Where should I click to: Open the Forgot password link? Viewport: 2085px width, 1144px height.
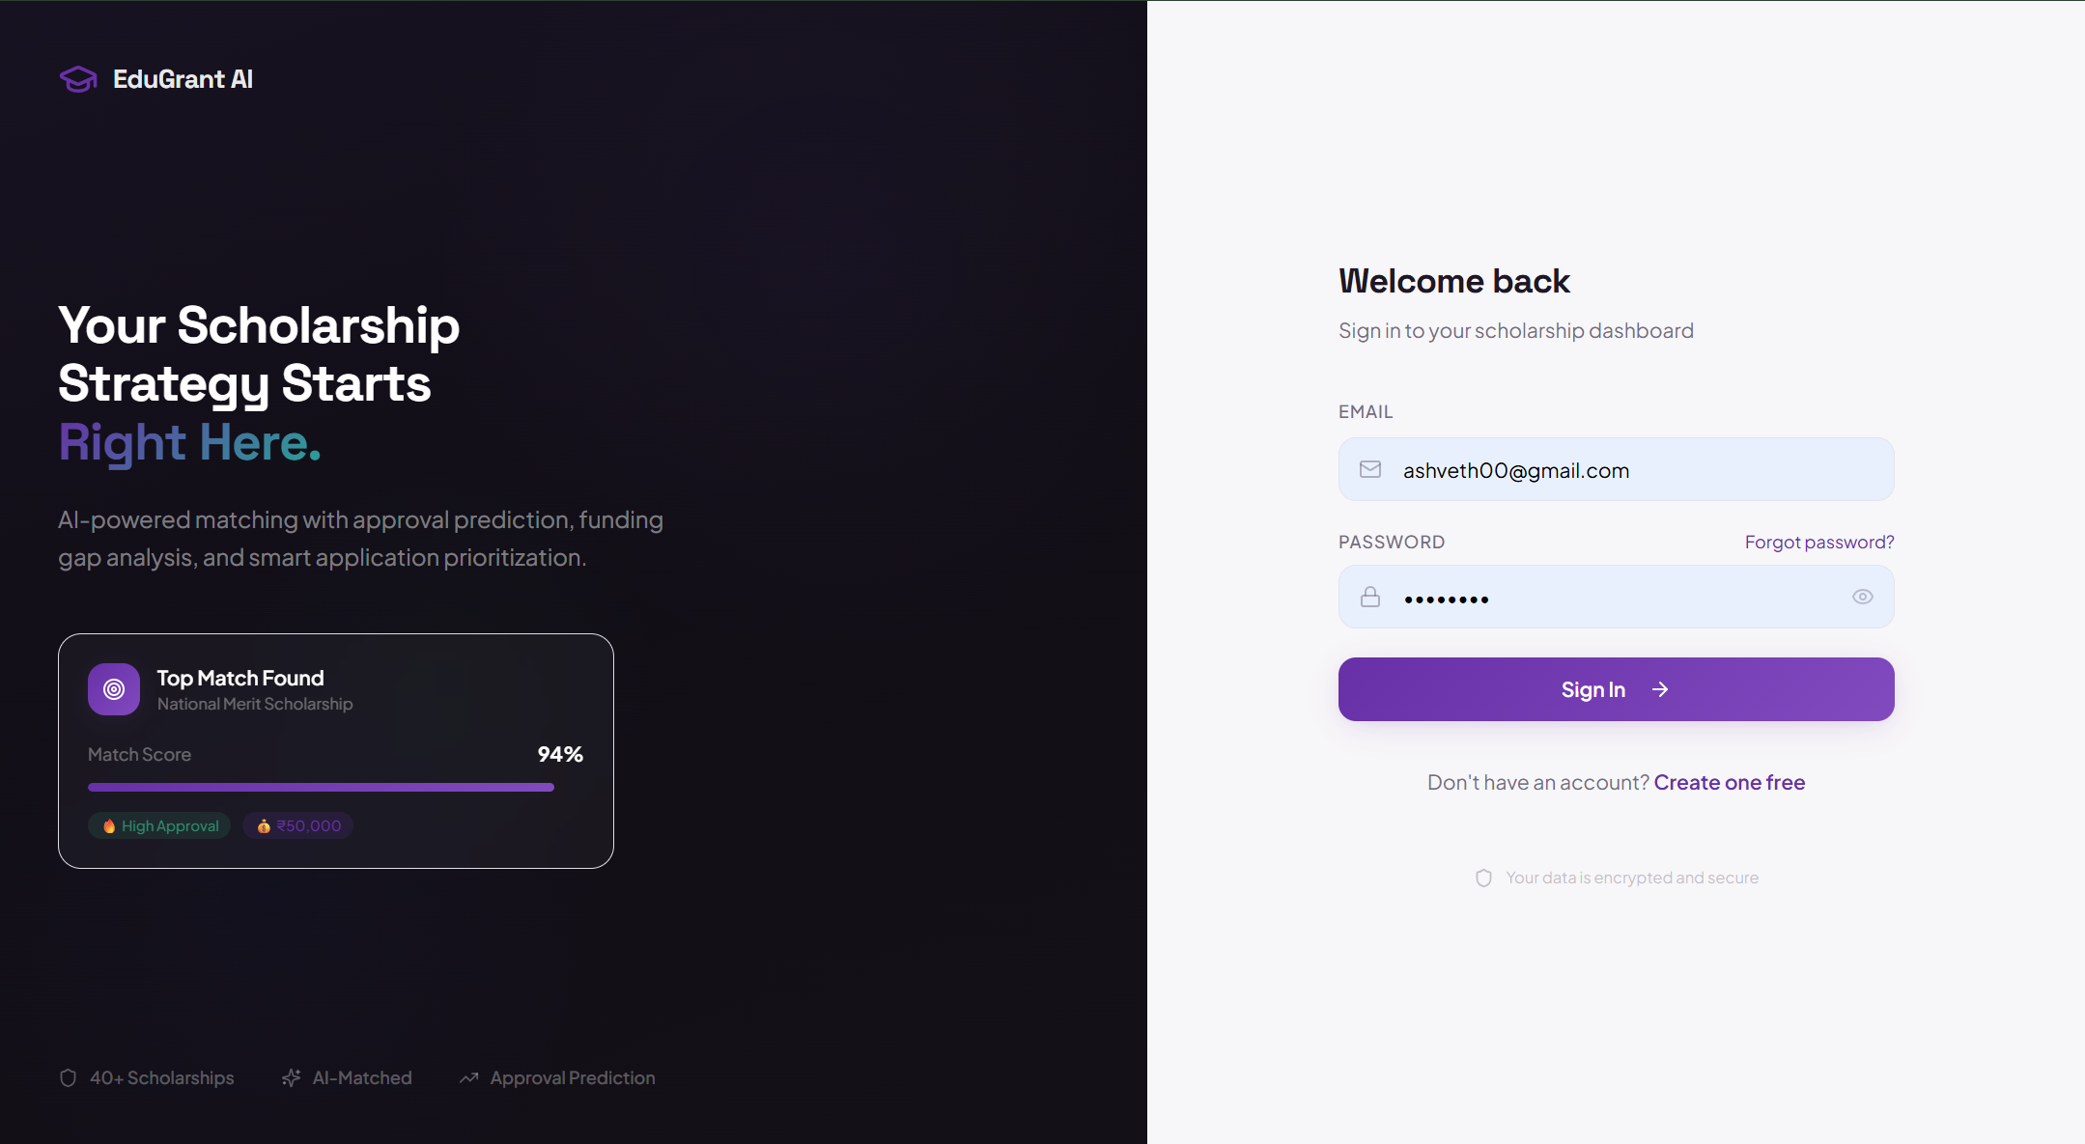(x=1818, y=542)
